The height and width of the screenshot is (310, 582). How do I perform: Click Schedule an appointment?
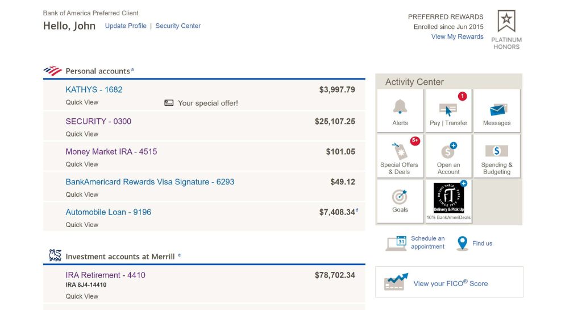(x=427, y=243)
